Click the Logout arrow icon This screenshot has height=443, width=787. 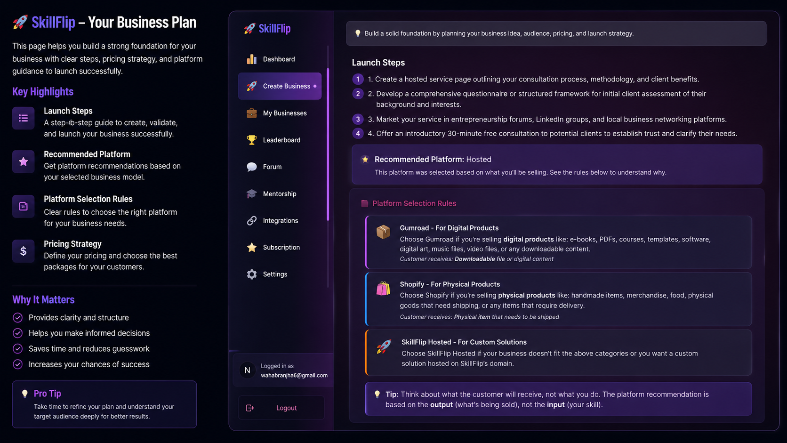point(250,408)
